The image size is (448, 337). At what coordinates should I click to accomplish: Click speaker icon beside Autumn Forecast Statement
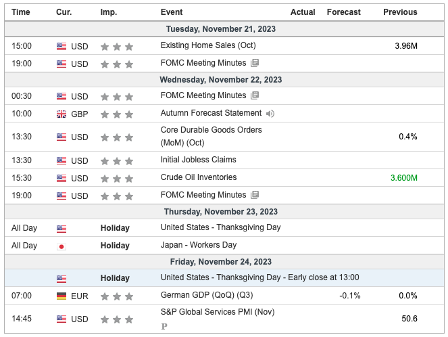coord(270,114)
